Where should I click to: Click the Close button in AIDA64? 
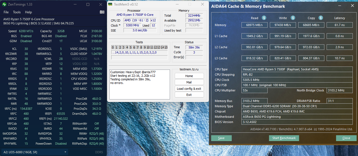point(346,138)
